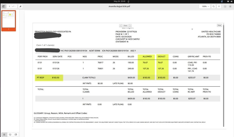This screenshot has height=137, width=234.
Task: Click procedure code 76817
Action: point(100,62)
